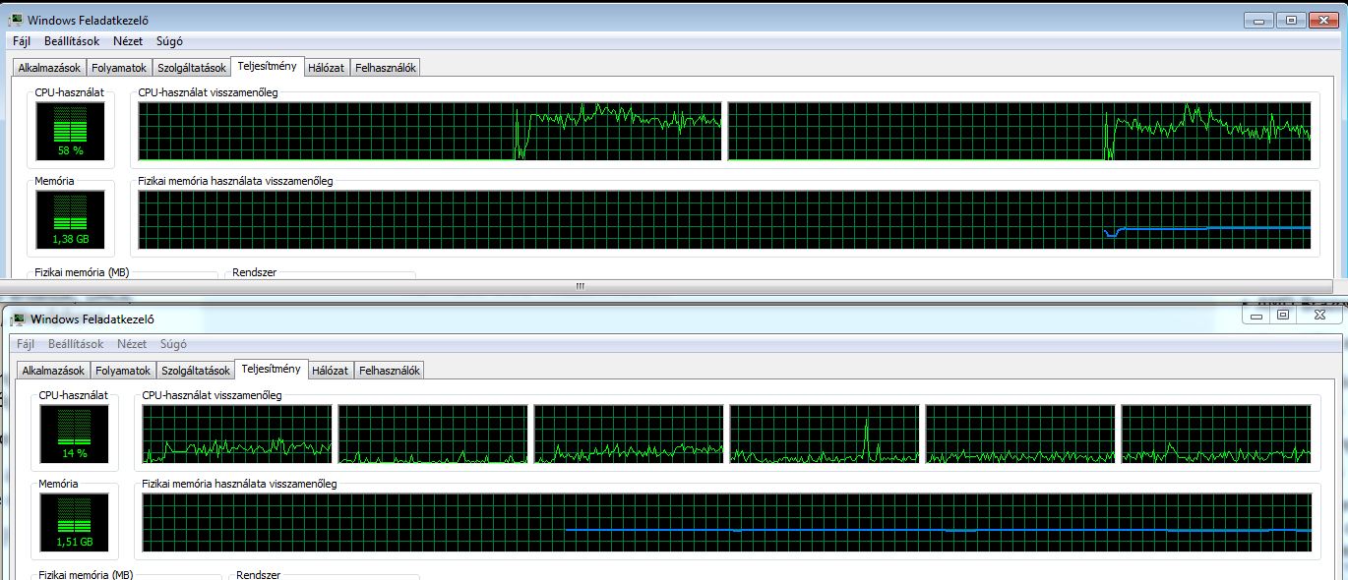Open Súgó menu in the lower Task Manager
1348x580 pixels.
(173, 344)
